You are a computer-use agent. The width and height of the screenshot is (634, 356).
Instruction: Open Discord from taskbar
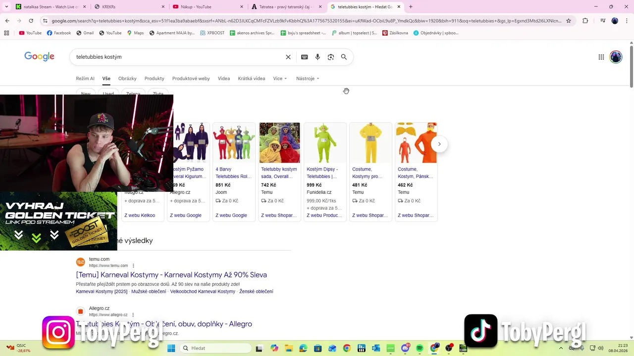405,348
